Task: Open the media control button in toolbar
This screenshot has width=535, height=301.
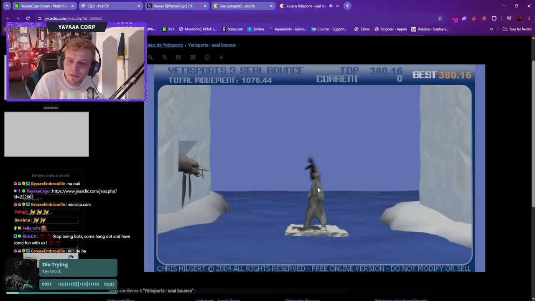Action: [x=509, y=18]
